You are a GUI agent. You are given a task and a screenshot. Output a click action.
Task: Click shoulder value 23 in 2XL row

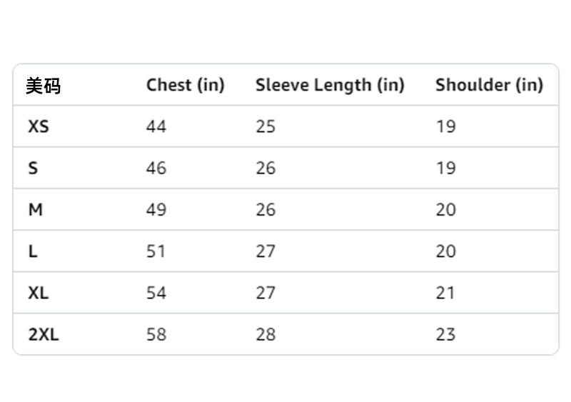(x=445, y=334)
